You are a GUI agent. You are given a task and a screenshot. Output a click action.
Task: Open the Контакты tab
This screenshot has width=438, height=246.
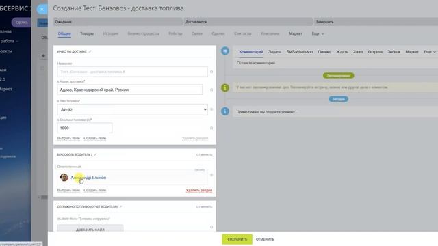click(x=243, y=33)
